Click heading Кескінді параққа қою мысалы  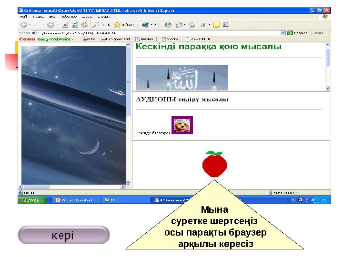209,47
